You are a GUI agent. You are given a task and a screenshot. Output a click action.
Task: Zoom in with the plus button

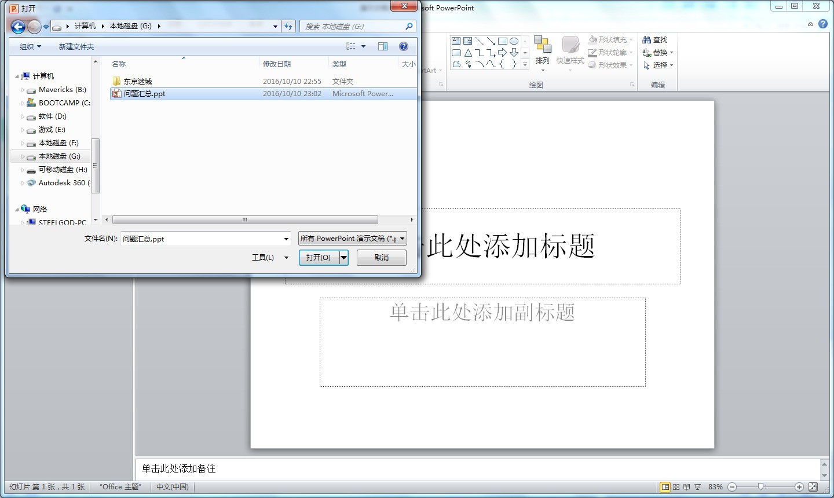(x=799, y=487)
